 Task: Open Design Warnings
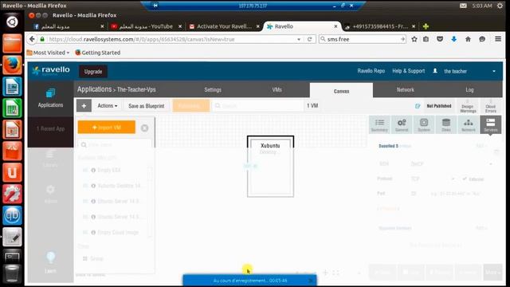click(468, 106)
